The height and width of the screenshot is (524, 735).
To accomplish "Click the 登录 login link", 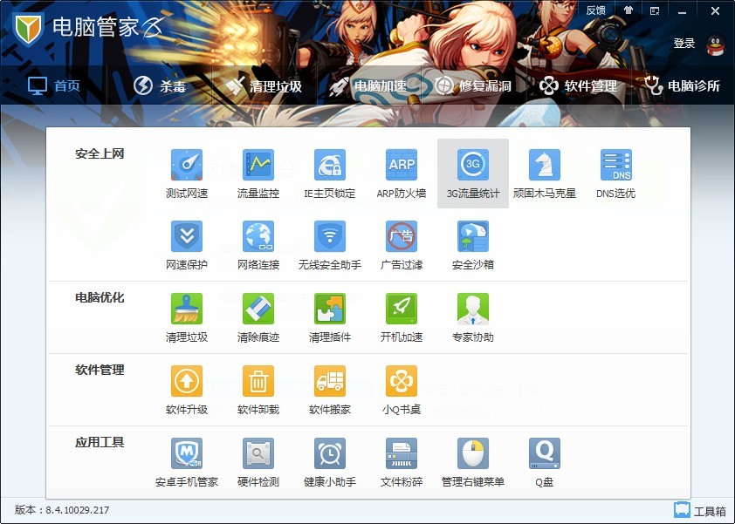I will [x=684, y=44].
